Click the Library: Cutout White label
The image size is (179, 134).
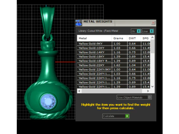tap(98, 31)
